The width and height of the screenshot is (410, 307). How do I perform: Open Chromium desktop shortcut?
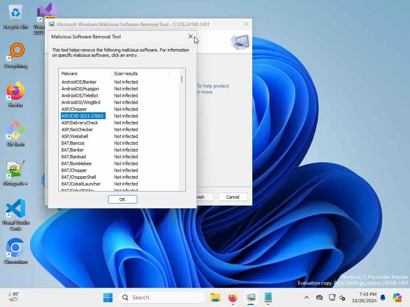tap(16, 251)
